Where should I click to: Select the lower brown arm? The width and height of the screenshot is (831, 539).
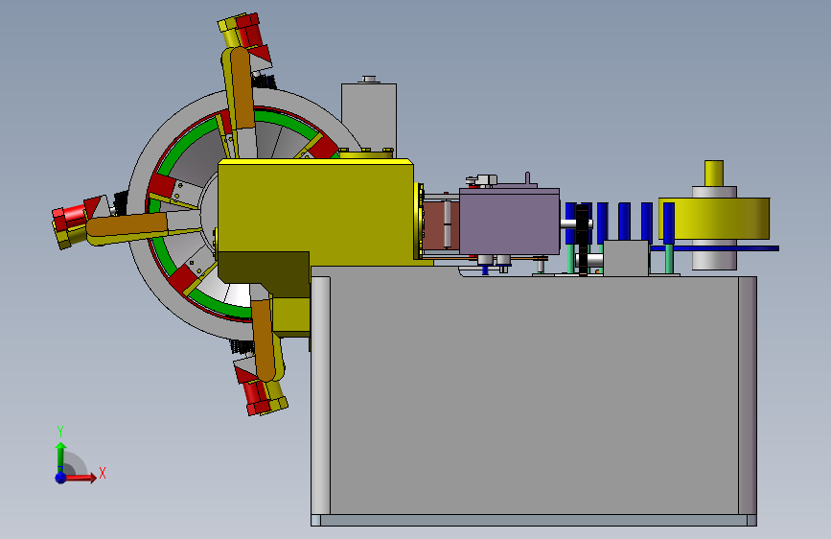tap(264, 340)
